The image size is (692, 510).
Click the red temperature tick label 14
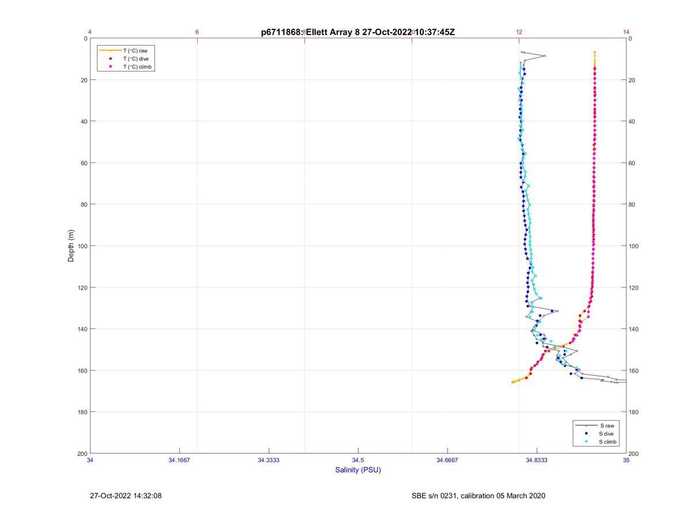coord(626,32)
